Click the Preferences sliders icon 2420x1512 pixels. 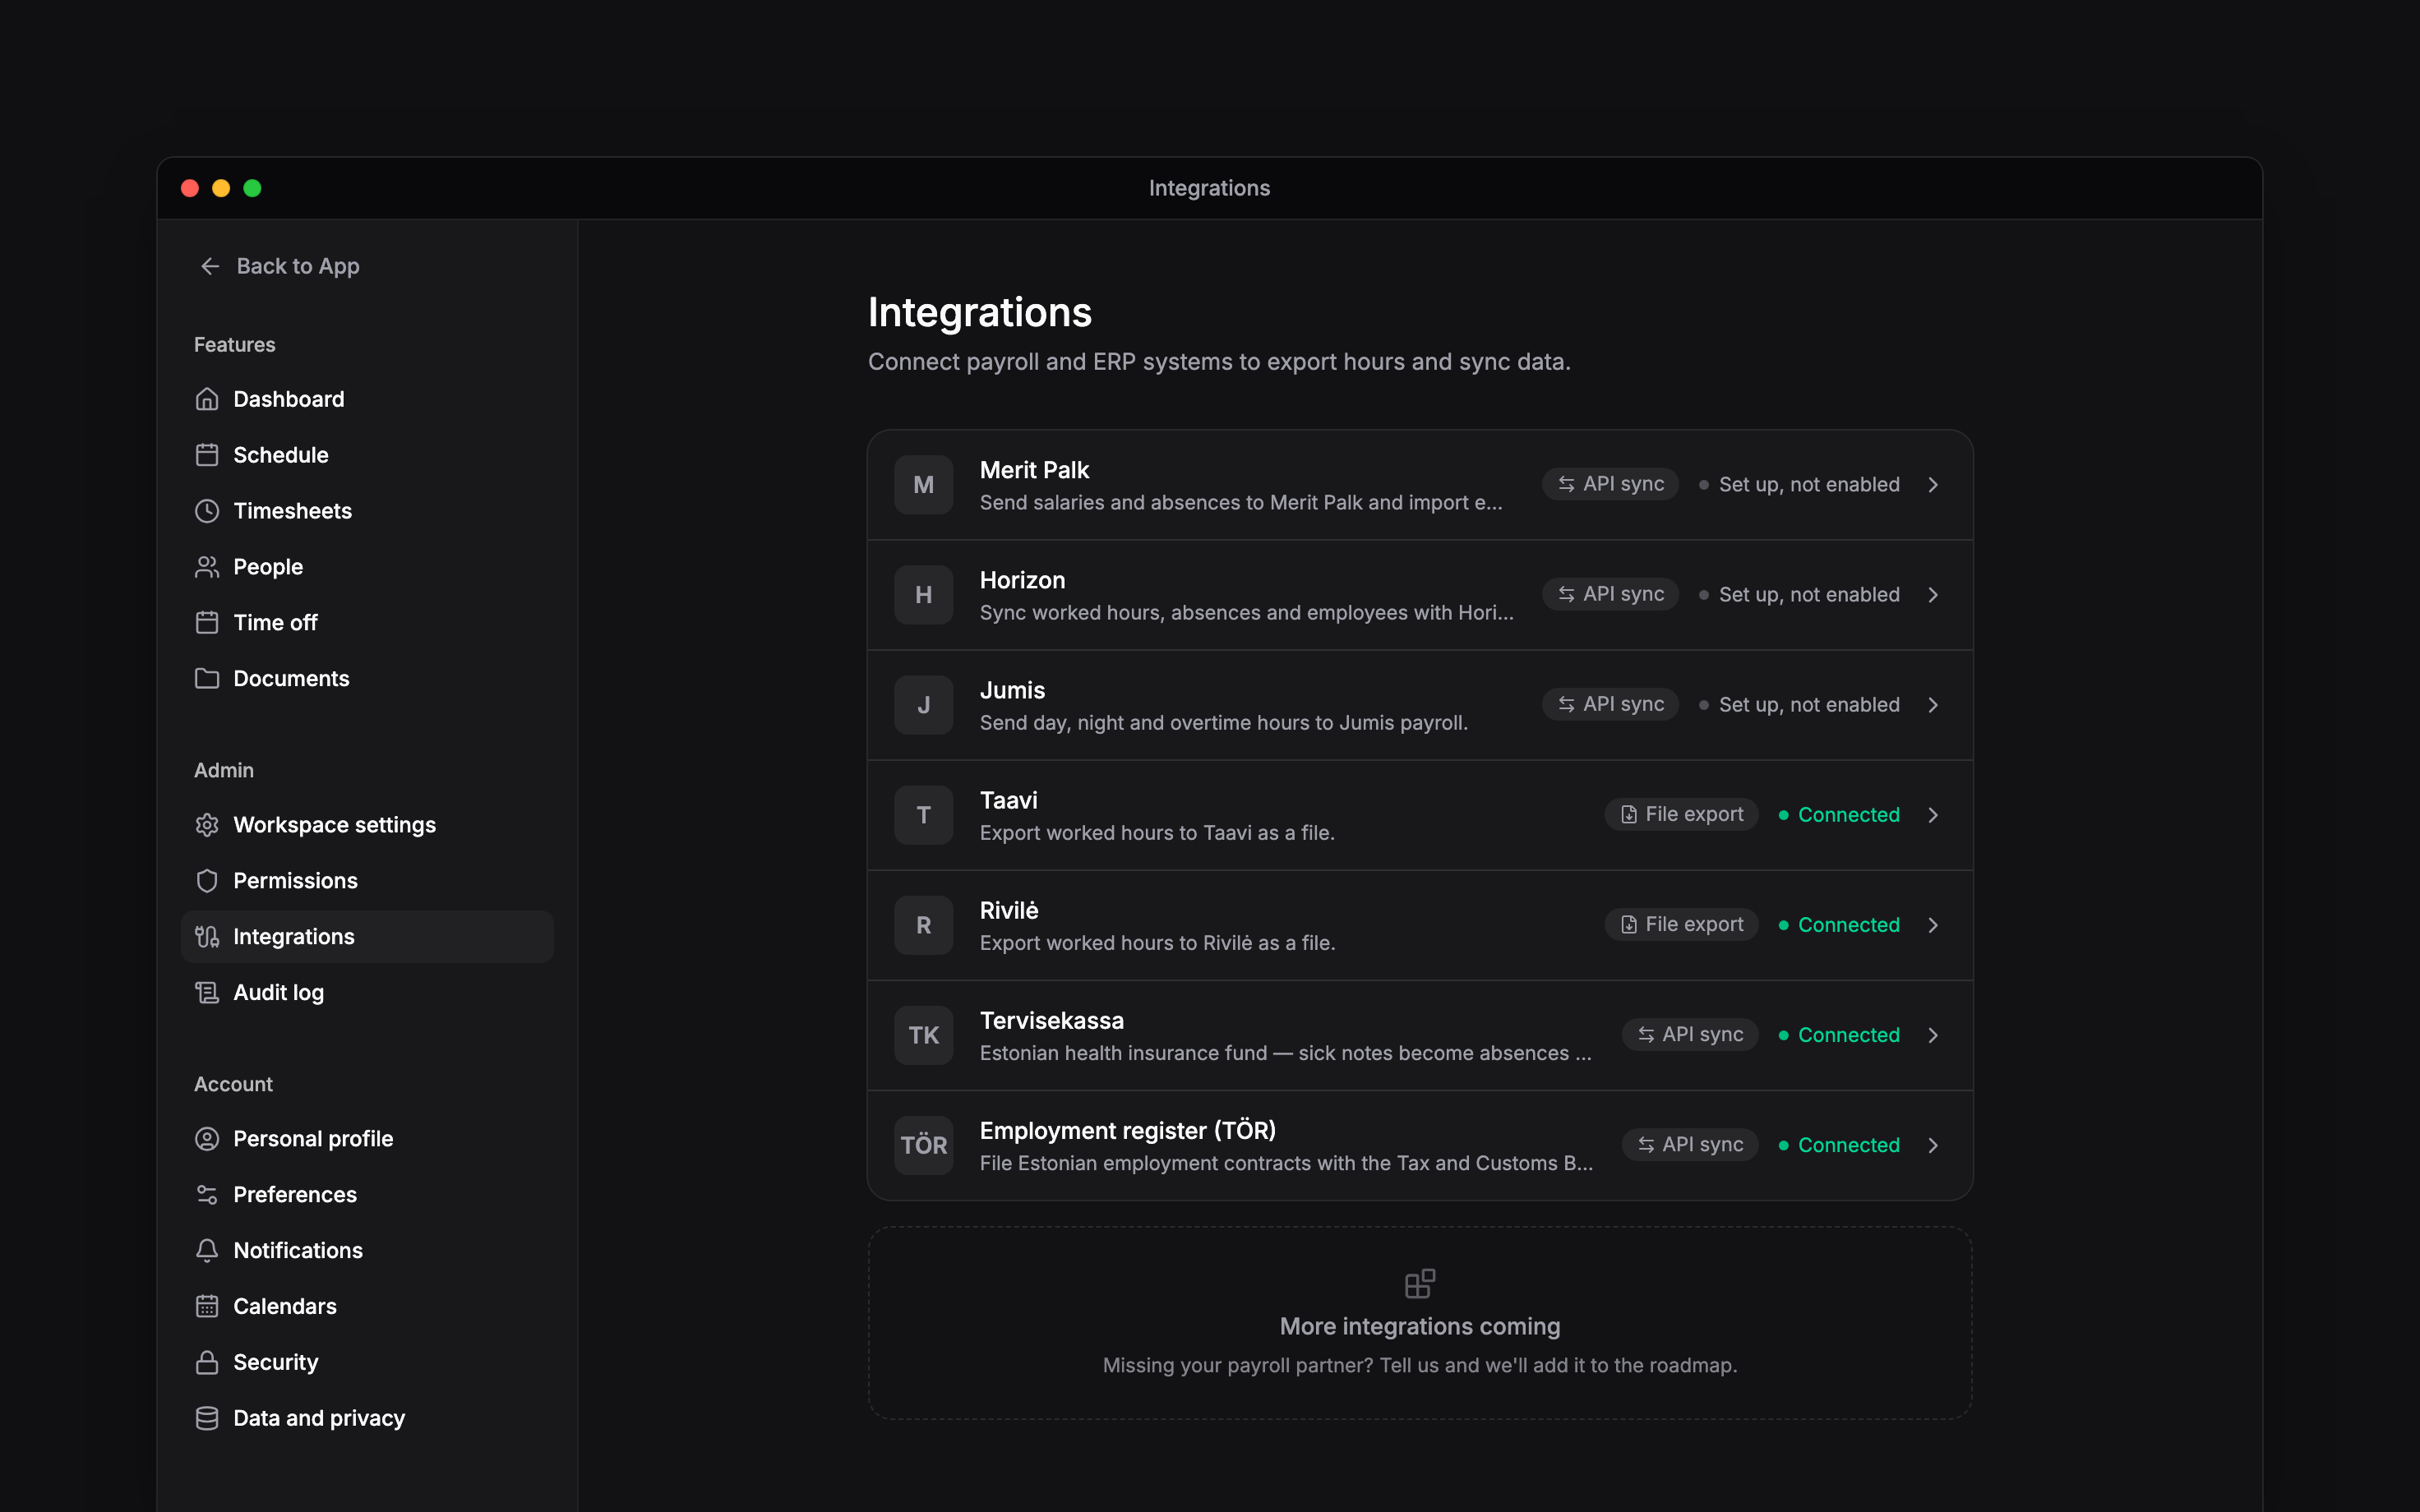pos(207,1195)
